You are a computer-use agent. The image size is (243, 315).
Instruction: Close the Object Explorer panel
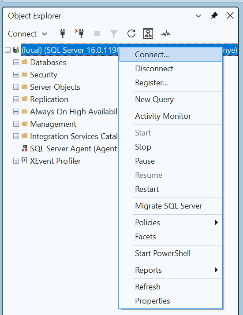tap(230, 15)
